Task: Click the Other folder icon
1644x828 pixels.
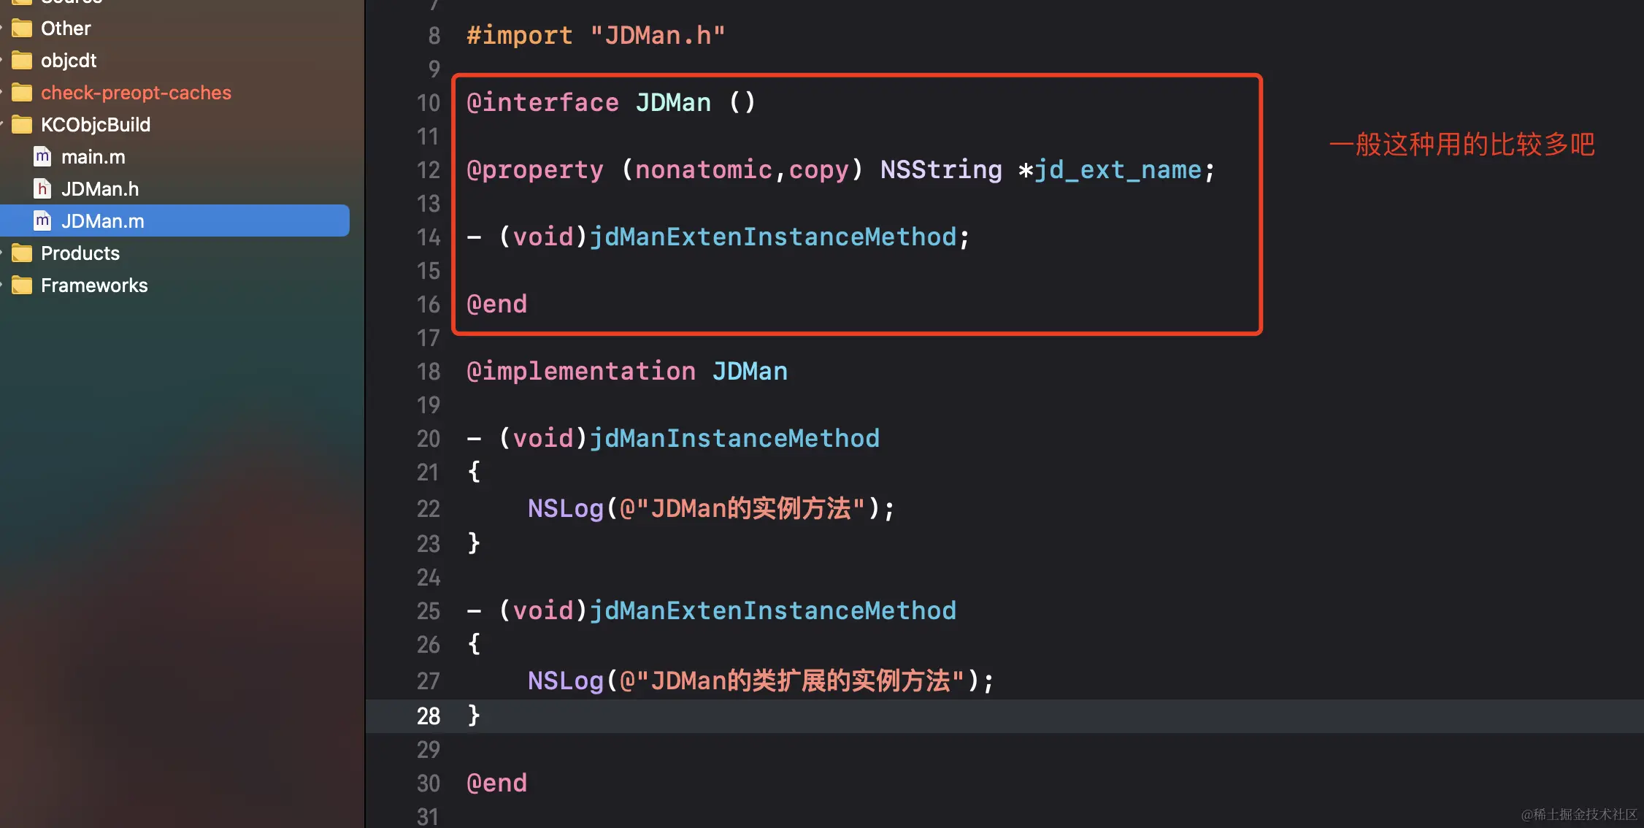Action: tap(21, 28)
